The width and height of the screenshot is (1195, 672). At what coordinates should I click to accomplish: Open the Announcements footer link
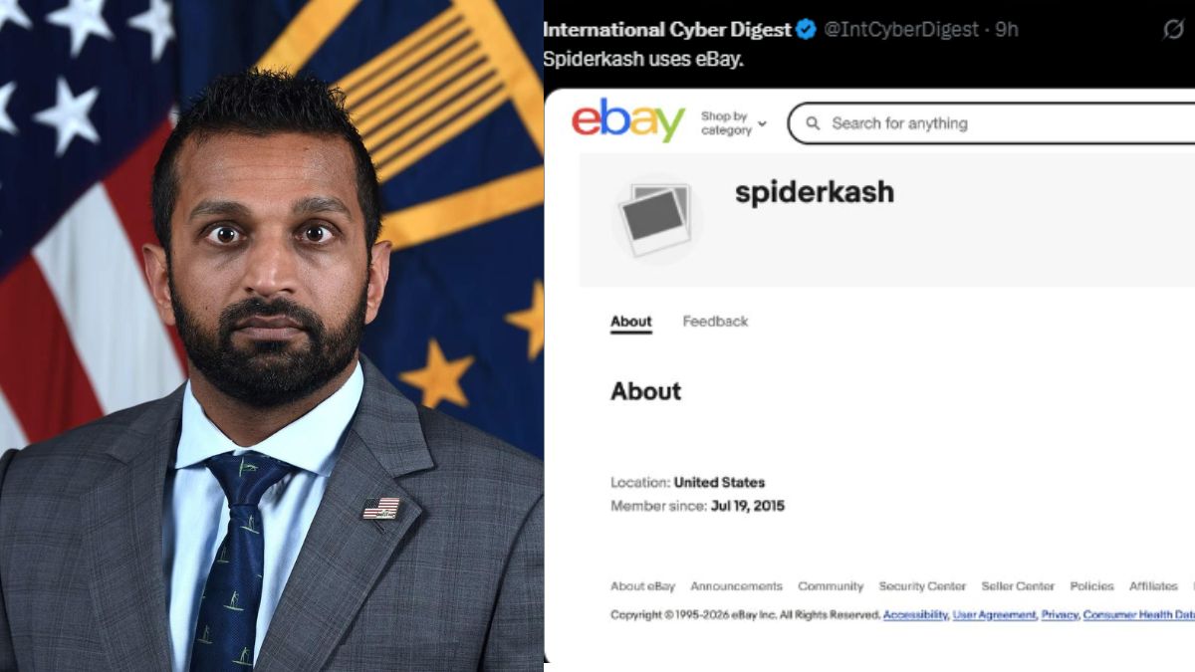click(736, 586)
